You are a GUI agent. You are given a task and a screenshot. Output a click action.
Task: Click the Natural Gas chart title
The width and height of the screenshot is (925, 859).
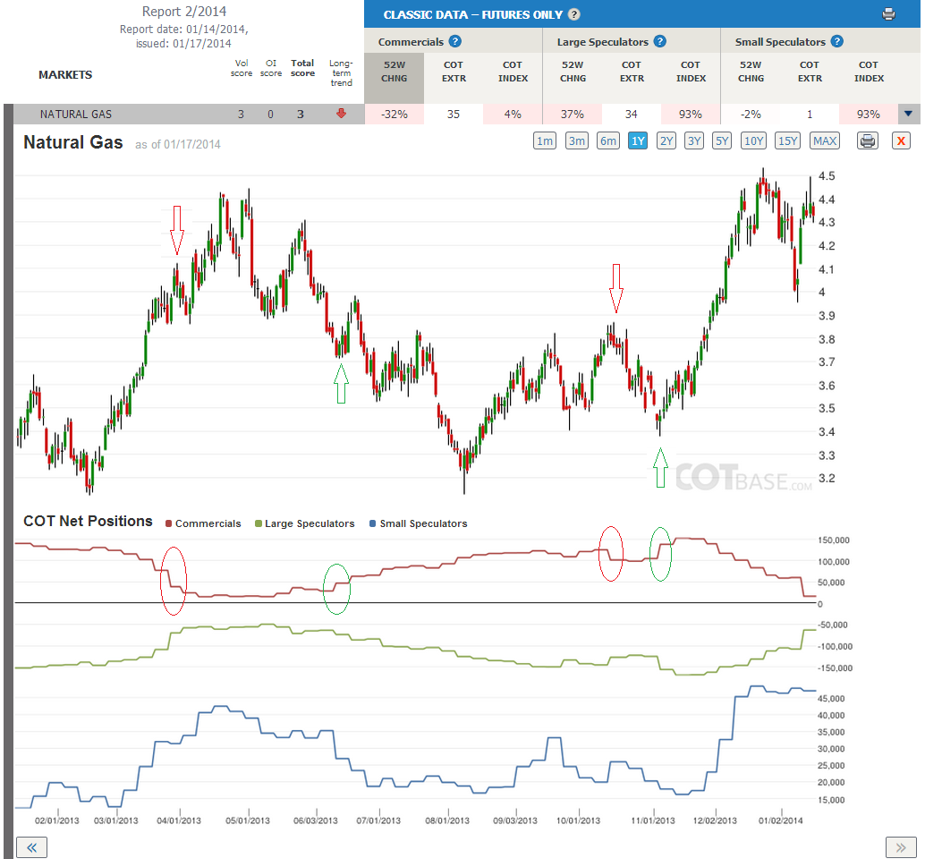click(x=73, y=142)
